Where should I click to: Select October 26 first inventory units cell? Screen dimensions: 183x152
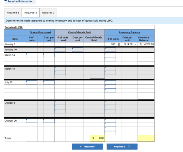click(110, 121)
